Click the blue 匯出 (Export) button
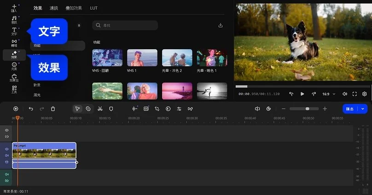Viewport: 372px width, 195px height. click(350, 109)
